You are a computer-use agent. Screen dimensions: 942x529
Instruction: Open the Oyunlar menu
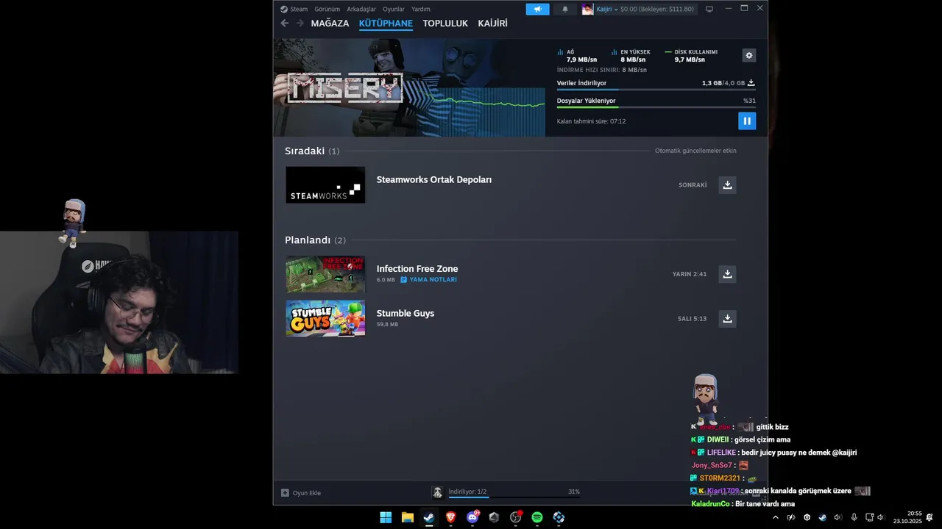pos(394,9)
